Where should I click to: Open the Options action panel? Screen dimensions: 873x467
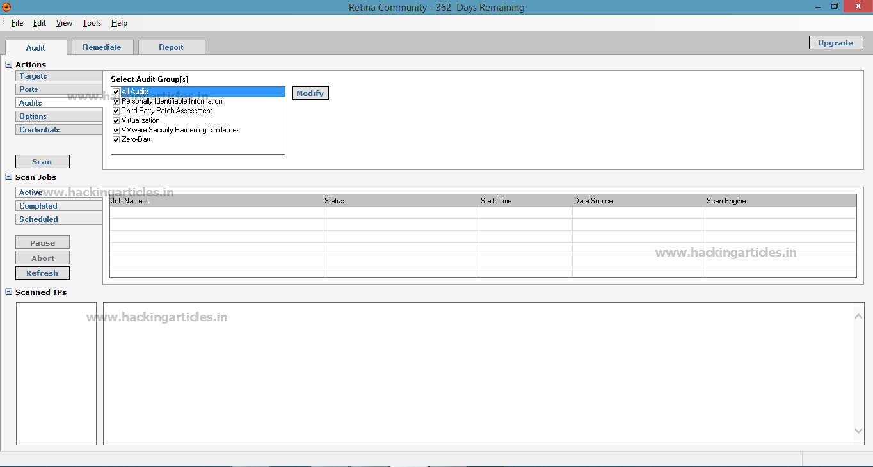59,116
